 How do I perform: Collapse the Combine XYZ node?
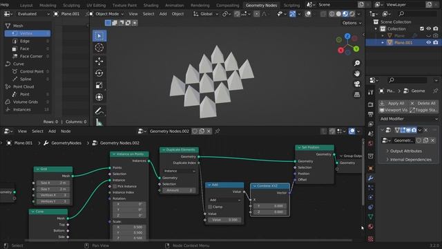[255, 186]
